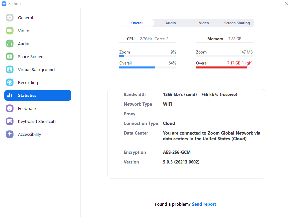
Task: Close the Settings window
Action: [x=287, y=4]
